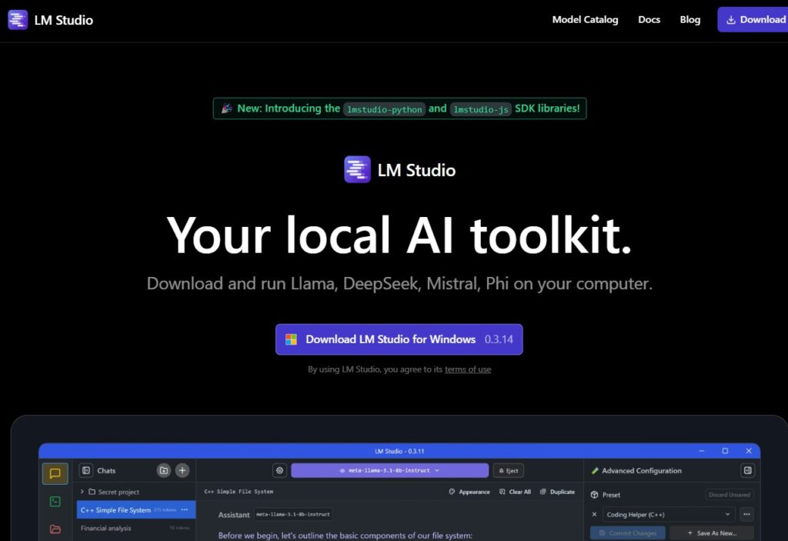Image resolution: width=788 pixels, height=541 pixels.
Task: Open the red models folder icon in sidebar
Action: pyautogui.click(x=55, y=529)
